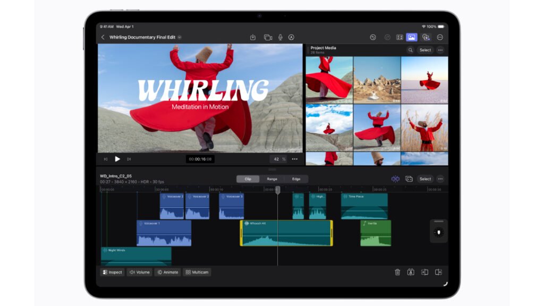The width and height of the screenshot is (544, 306).
Task: Search project media with magnifier icon
Action: (x=410, y=50)
